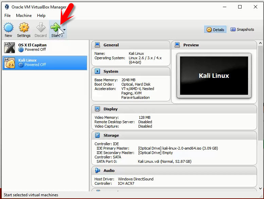Click the Storage section disk icon
Image resolution: width=264 pixels, height=199 pixels.
97,135
